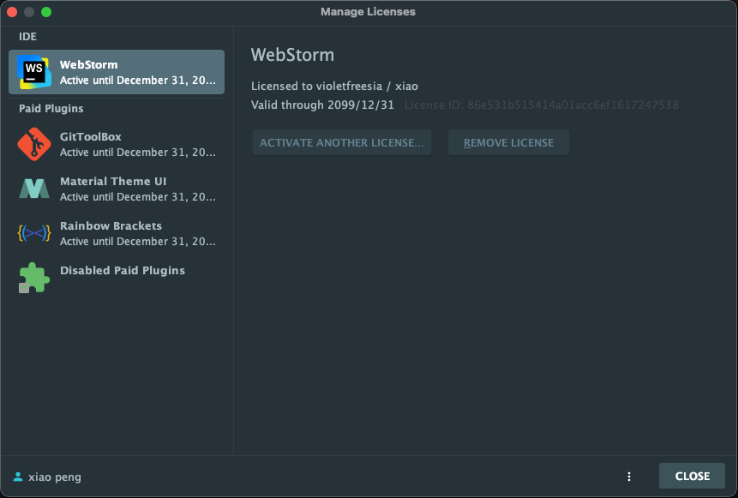
Task: Select Rainbow Brackets license entry
Action: pos(117,233)
